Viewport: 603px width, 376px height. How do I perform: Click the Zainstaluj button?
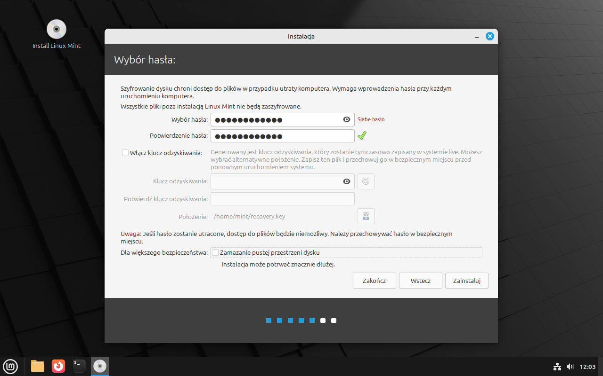[466, 281]
